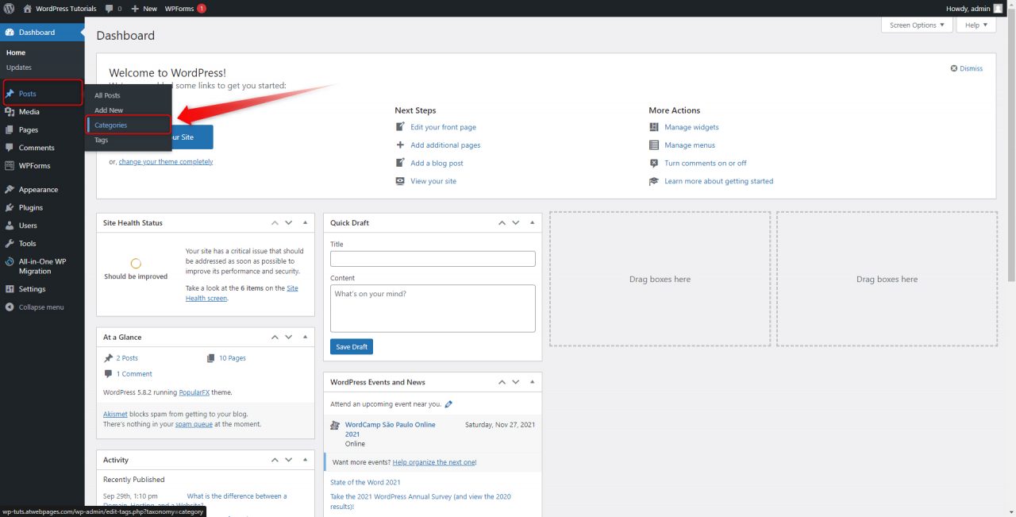Open Users from the sidebar
The height and width of the screenshot is (517, 1016).
26,225
